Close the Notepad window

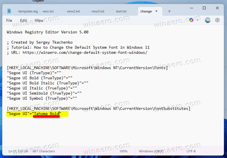coord(217,8)
